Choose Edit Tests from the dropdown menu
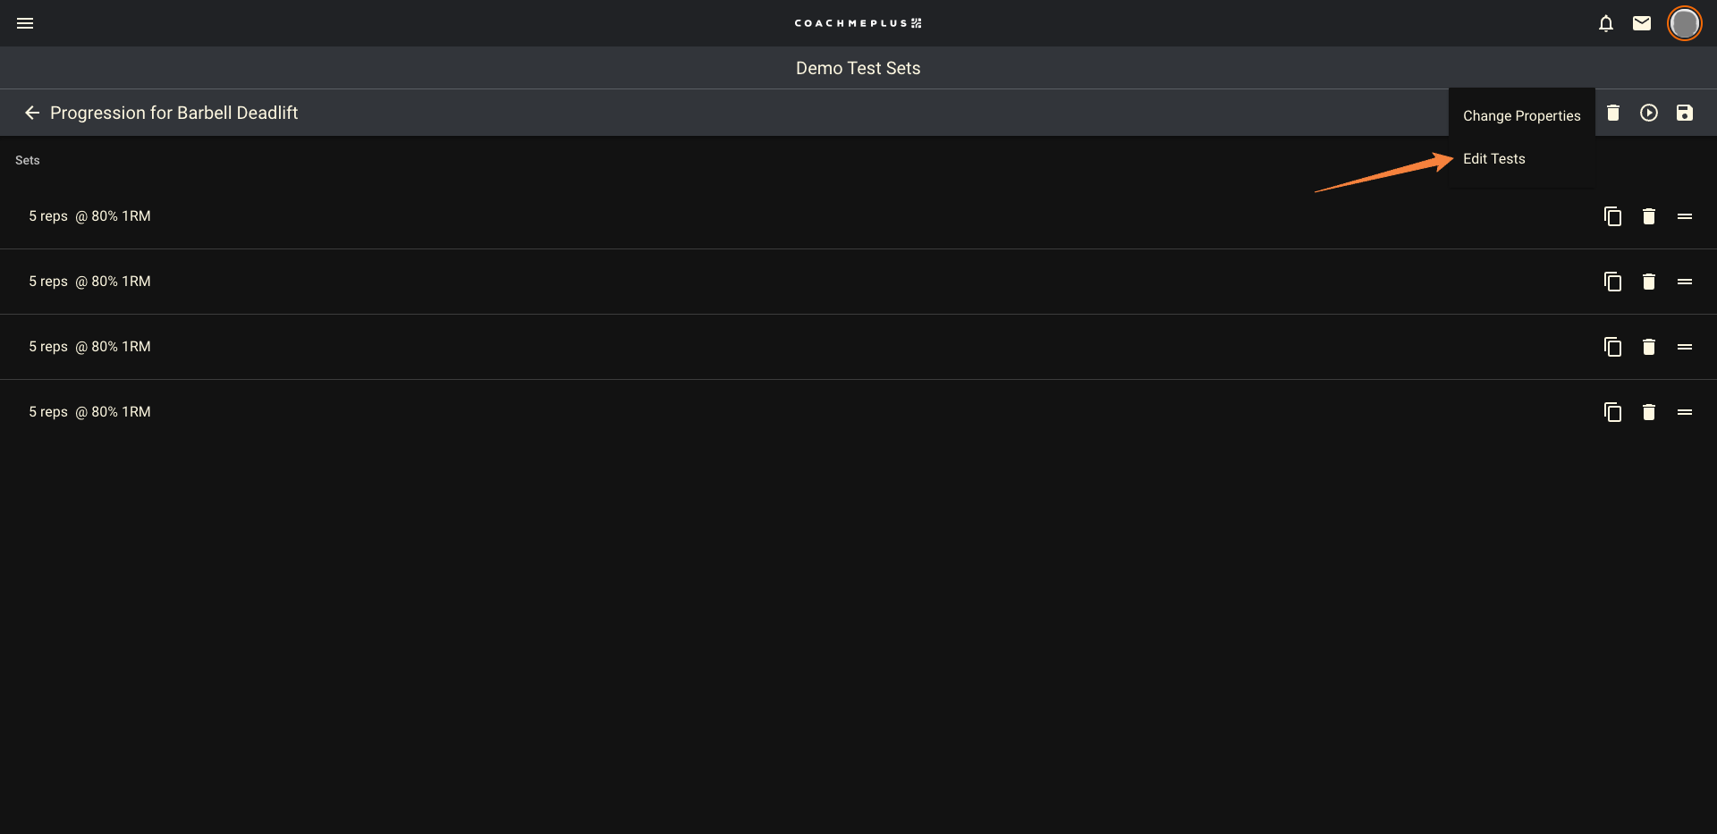The image size is (1717, 834). tap(1493, 158)
